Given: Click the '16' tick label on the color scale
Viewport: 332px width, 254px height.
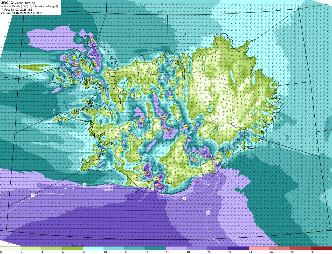Looking at the screenshot, I should pos(168,252).
